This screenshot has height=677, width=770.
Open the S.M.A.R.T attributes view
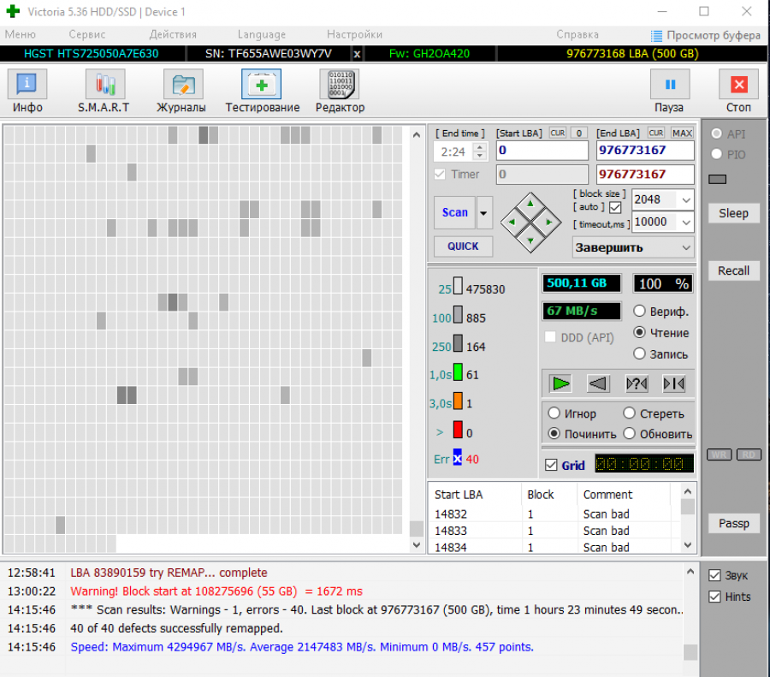coord(104,91)
